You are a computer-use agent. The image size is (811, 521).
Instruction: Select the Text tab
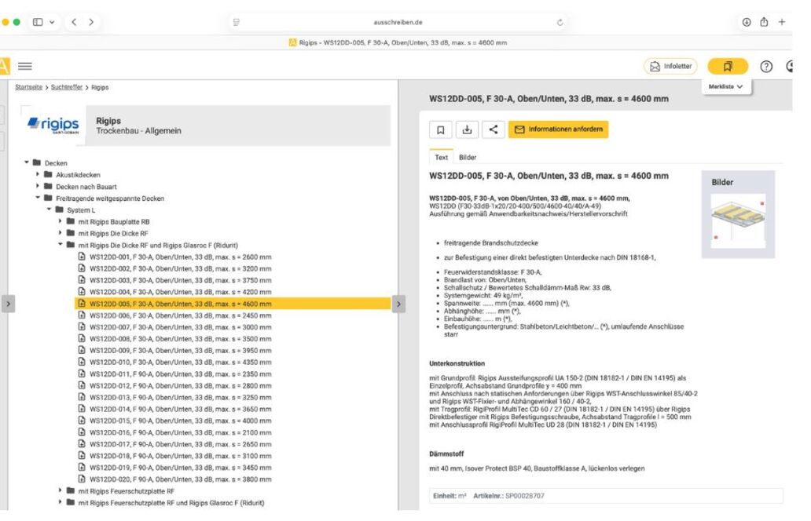[441, 158]
